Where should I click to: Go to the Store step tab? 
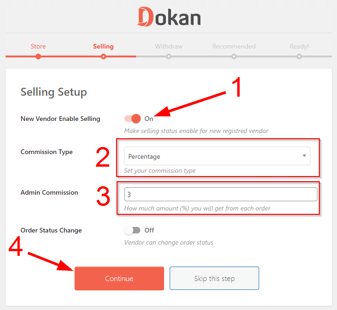[38, 46]
